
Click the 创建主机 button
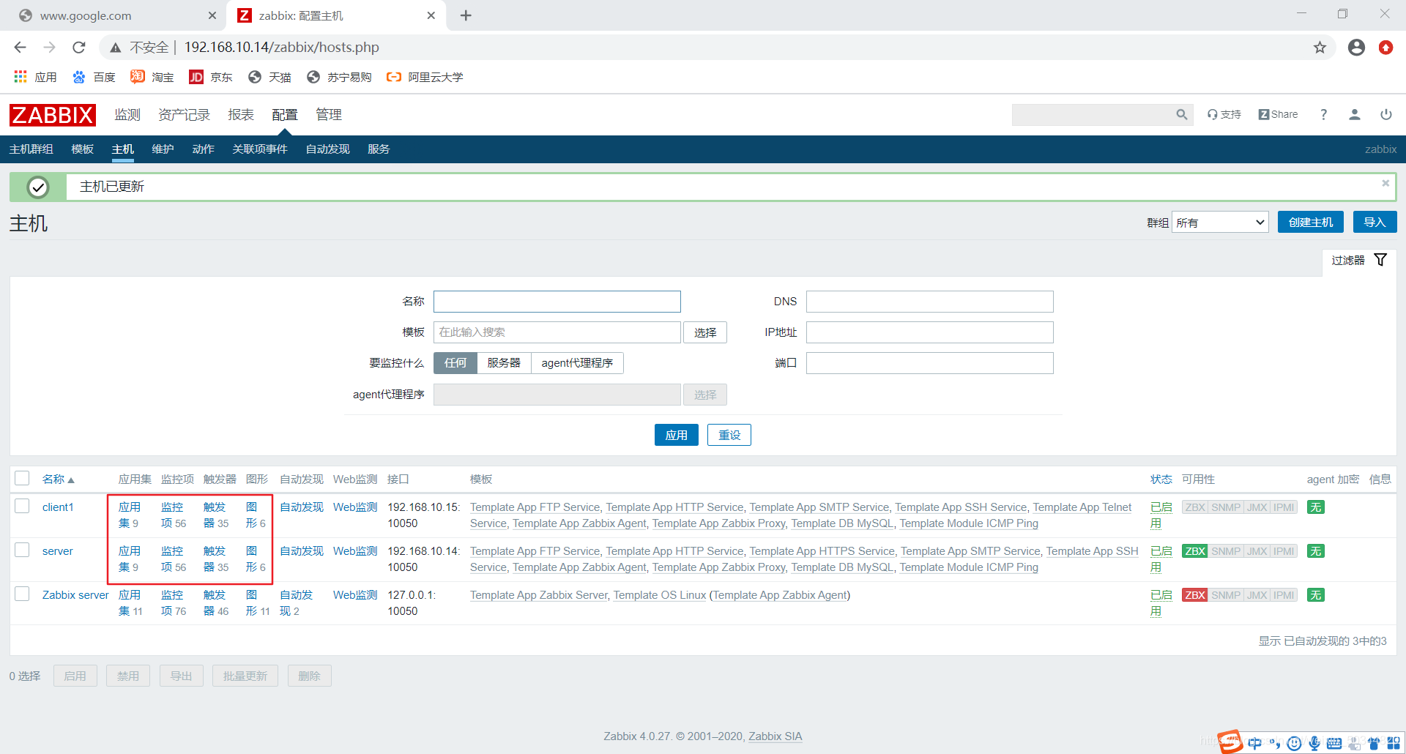[1311, 223]
